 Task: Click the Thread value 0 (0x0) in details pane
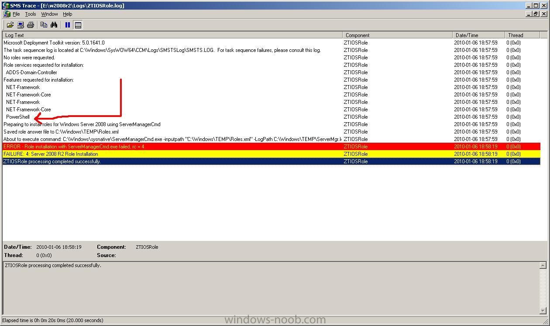(x=44, y=255)
